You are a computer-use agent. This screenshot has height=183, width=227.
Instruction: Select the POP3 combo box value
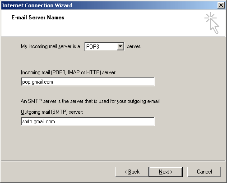click(x=101, y=47)
